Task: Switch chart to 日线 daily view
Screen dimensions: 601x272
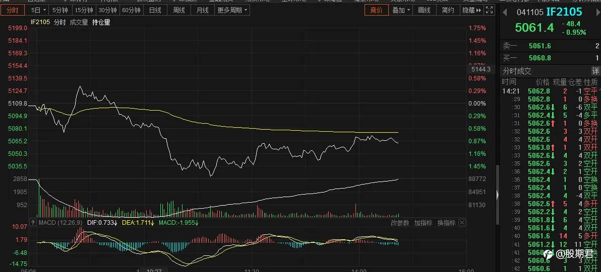Action: point(155,11)
